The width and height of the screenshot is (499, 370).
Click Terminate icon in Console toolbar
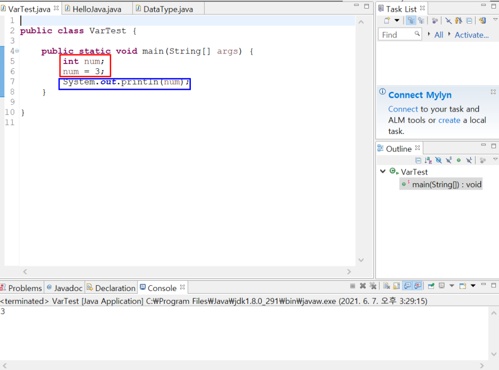[x=352, y=286]
